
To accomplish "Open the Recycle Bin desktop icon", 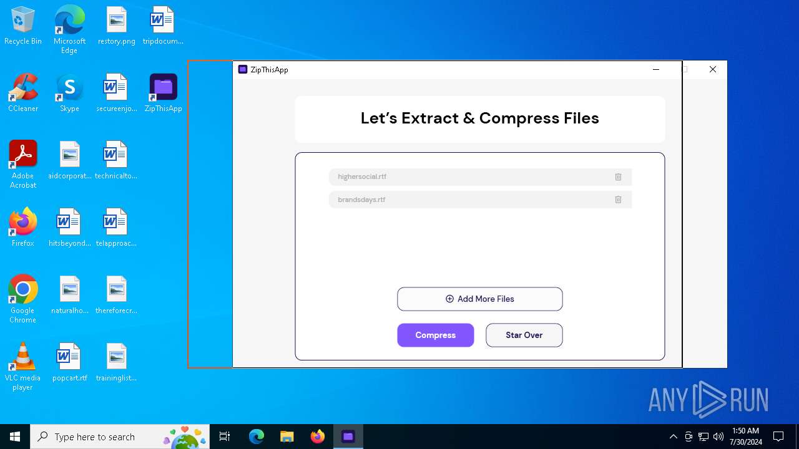I will pos(23,26).
